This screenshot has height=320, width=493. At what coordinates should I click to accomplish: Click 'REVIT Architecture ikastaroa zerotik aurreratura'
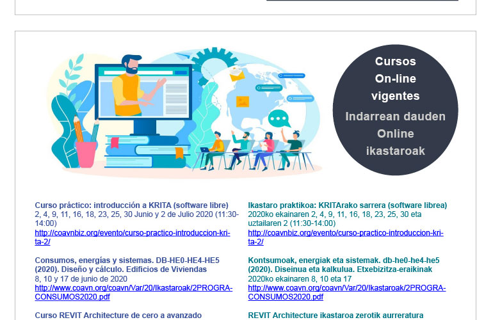(335, 316)
